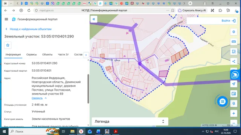Open the map layers tool

(233, 32)
